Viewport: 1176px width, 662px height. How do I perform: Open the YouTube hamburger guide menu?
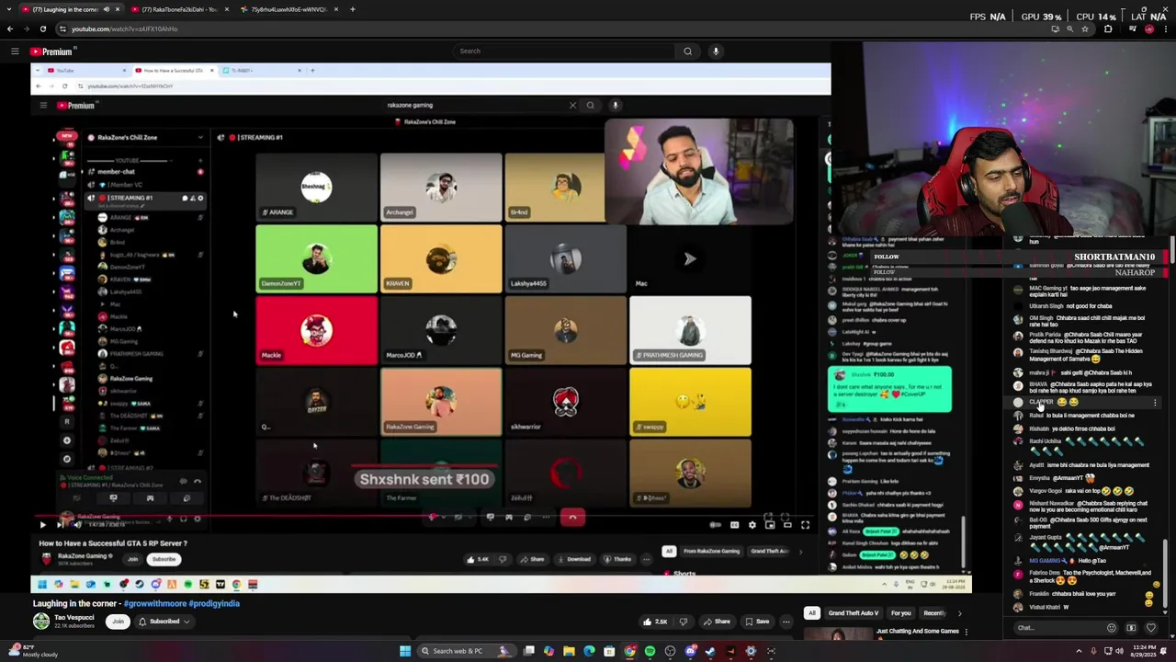(15, 51)
